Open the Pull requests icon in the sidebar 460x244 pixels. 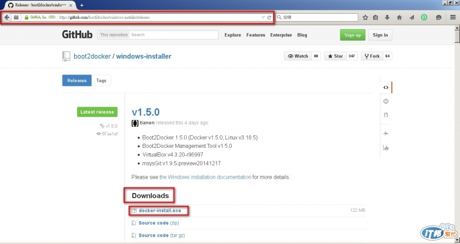[x=386, y=115]
